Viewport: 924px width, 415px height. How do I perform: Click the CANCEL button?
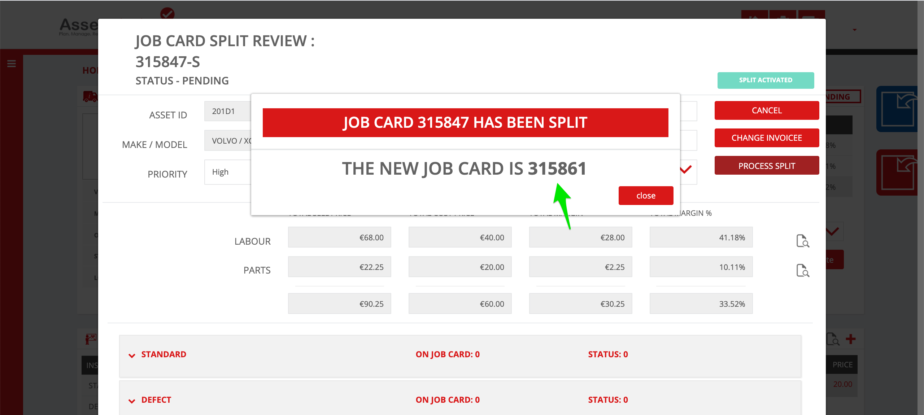(x=767, y=110)
